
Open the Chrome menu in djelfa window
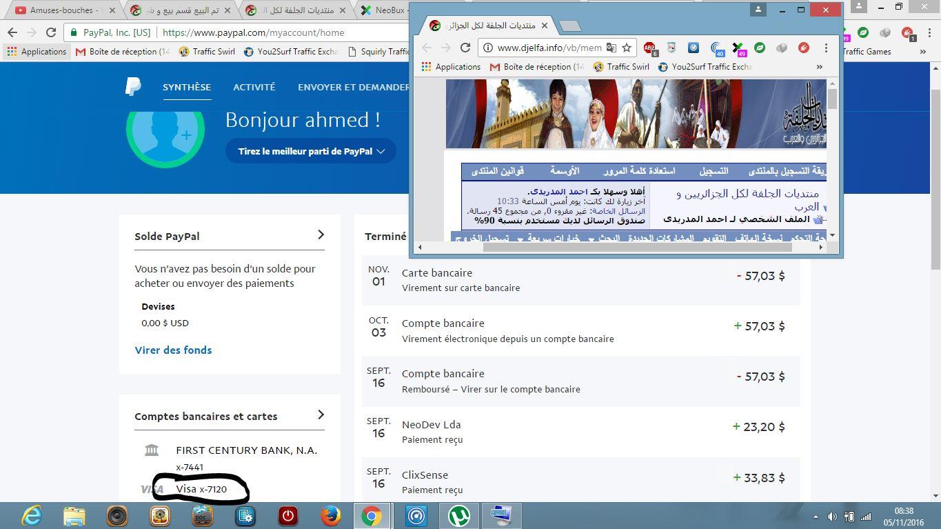pyautogui.click(x=826, y=48)
